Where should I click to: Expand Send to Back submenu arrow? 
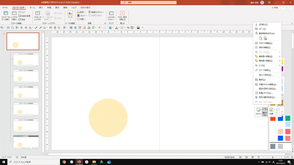click(x=280, y=61)
